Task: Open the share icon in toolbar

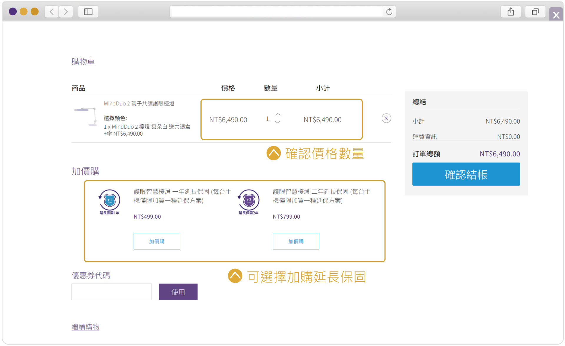Action: pos(511,12)
